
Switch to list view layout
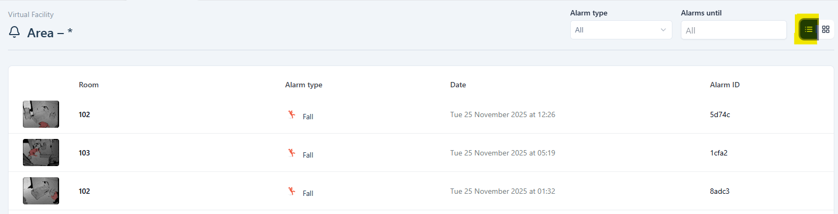pyautogui.click(x=808, y=29)
